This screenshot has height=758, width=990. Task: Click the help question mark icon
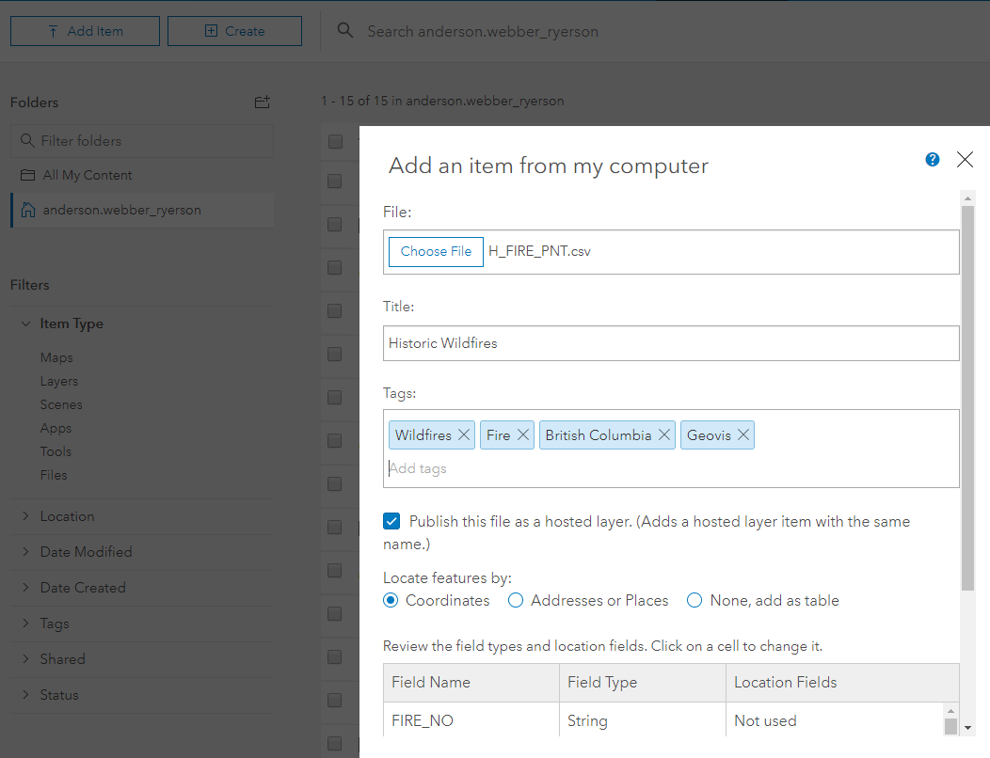tap(933, 160)
